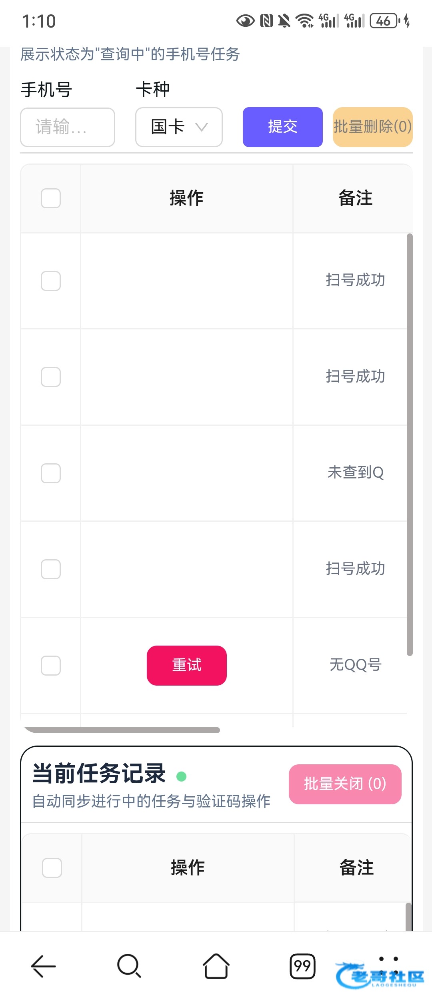The height and width of the screenshot is (1001, 432).
Task: Open the browser search icon
Action: (x=129, y=967)
